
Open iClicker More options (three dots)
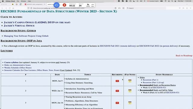pos(93,5)
